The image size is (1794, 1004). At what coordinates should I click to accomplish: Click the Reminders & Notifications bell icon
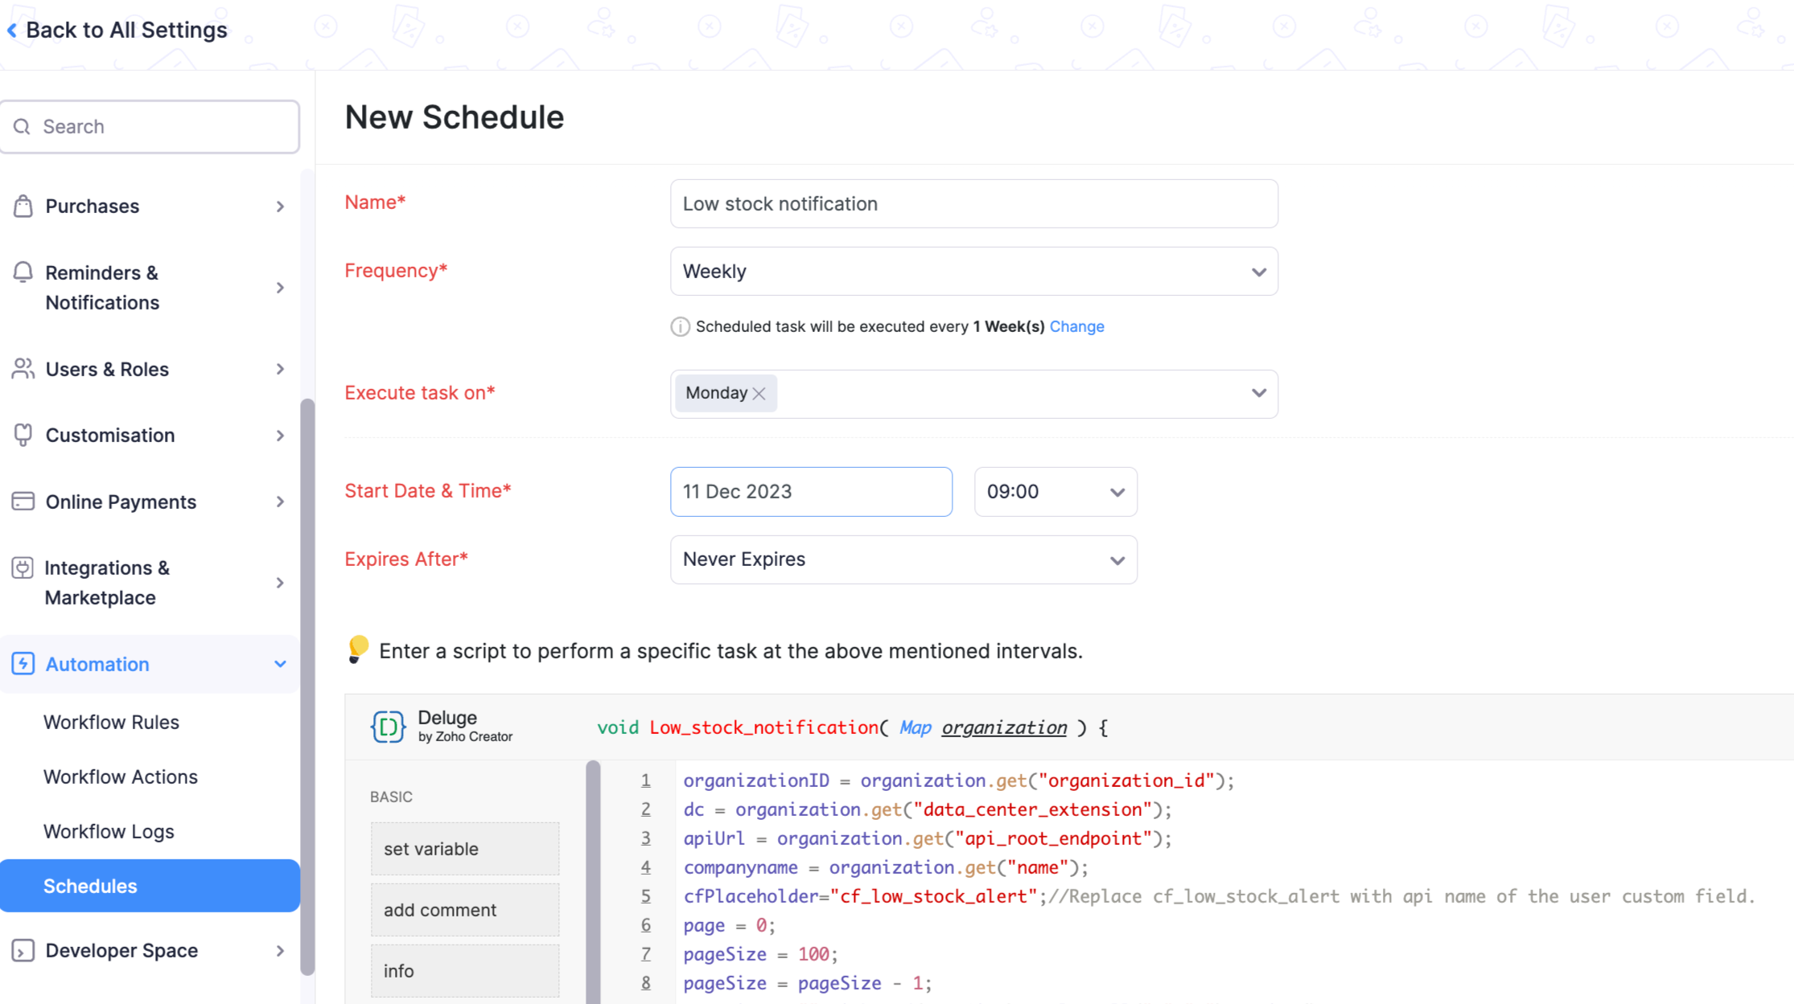click(x=23, y=273)
